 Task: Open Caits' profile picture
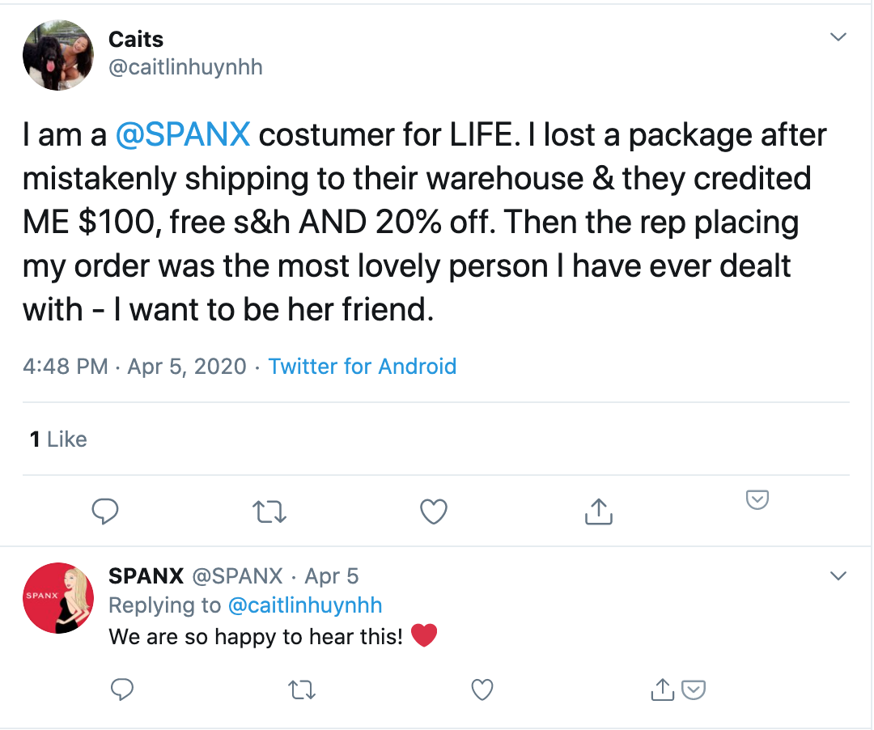click(x=58, y=55)
